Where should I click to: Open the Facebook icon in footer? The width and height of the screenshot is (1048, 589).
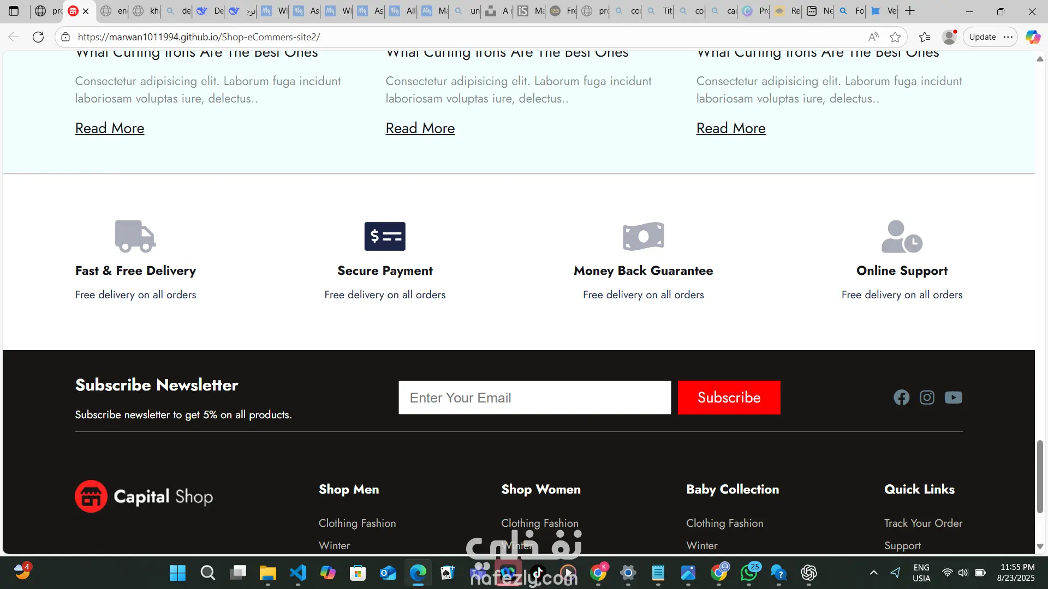901,398
